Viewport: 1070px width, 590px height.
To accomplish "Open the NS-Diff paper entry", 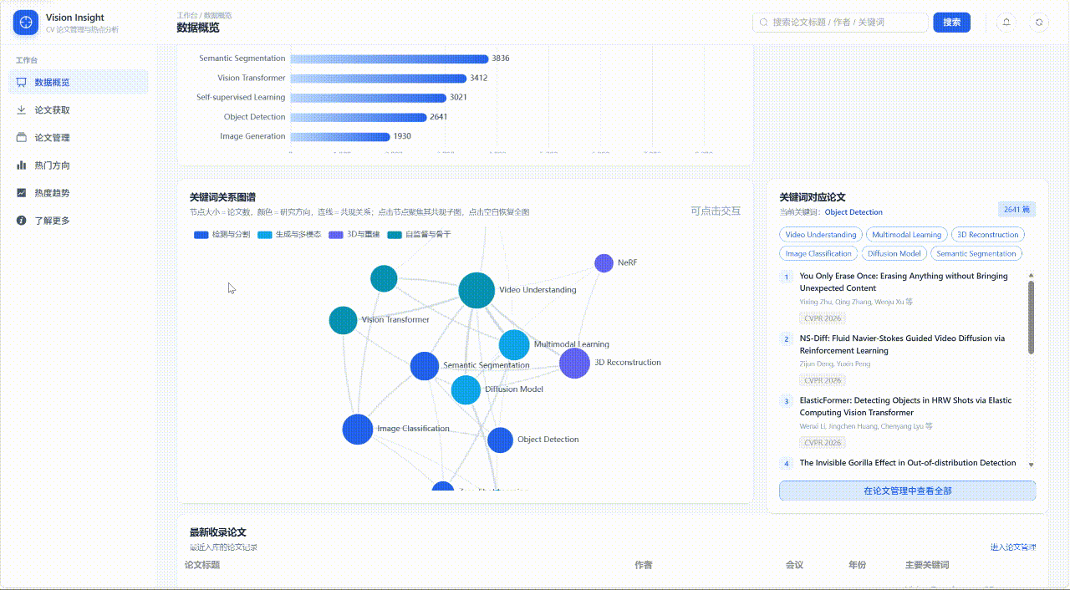I will click(x=902, y=344).
